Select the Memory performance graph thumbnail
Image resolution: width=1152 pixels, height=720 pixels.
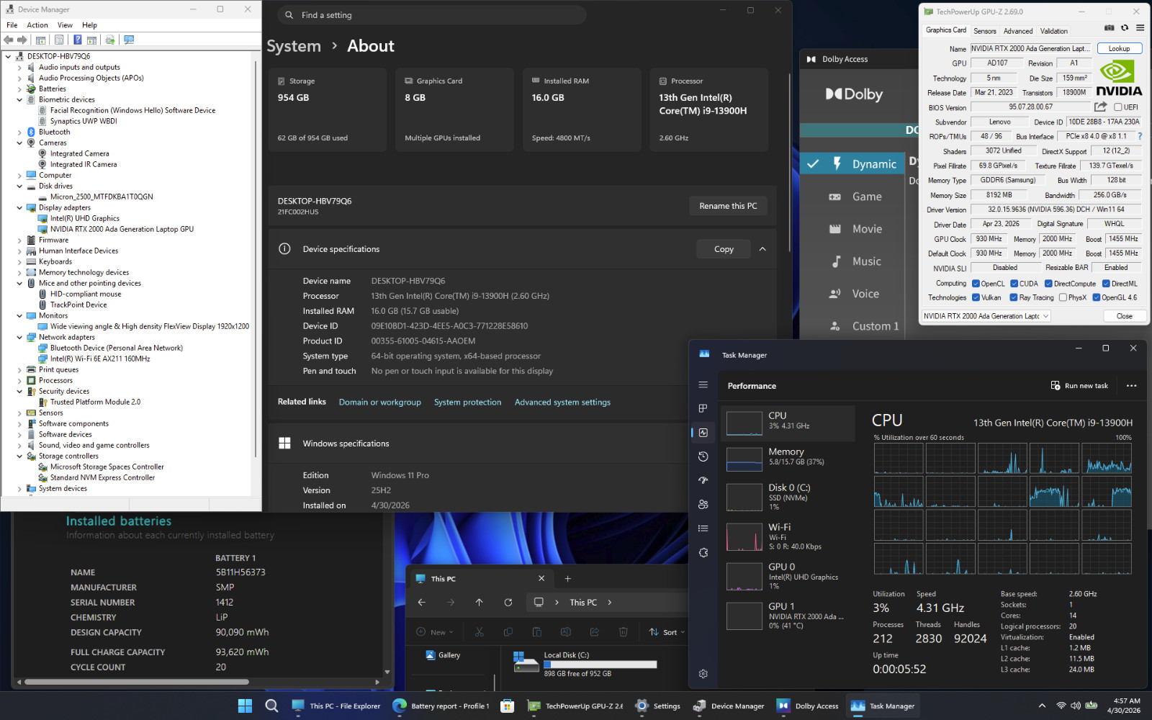click(x=744, y=459)
